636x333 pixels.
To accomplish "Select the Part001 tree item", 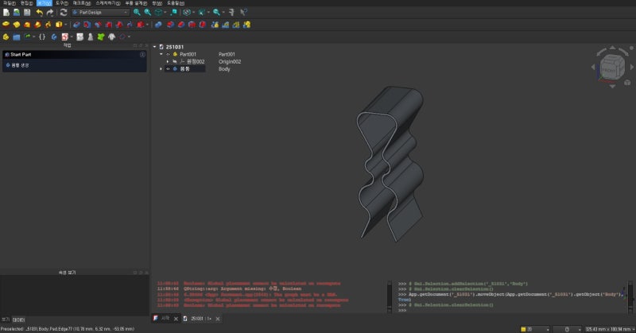I will (188, 54).
